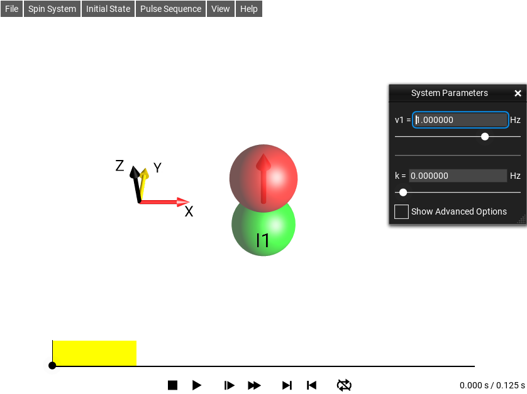Focus the v1 frequency input field
Viewport: 527px width, 394px height.
[x=460, y=120]
